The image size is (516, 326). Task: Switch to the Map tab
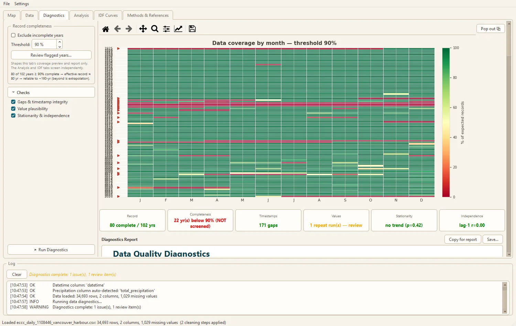(x=12, y=15)
